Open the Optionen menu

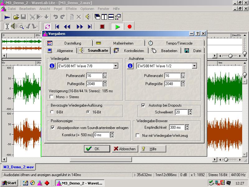click(x=87, y=9)
